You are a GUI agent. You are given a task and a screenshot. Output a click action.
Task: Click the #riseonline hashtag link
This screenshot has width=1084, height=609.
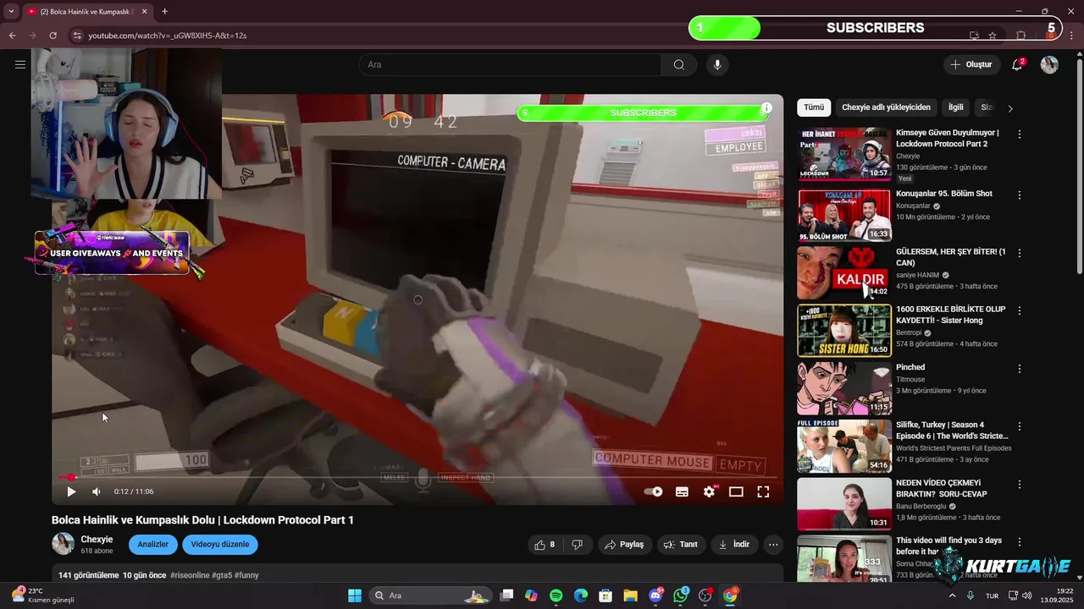[x=190, y=575]
